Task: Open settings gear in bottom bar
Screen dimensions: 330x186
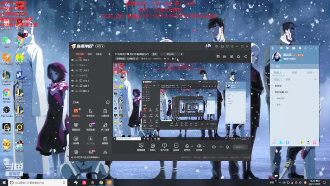Action: click(227, 147)
